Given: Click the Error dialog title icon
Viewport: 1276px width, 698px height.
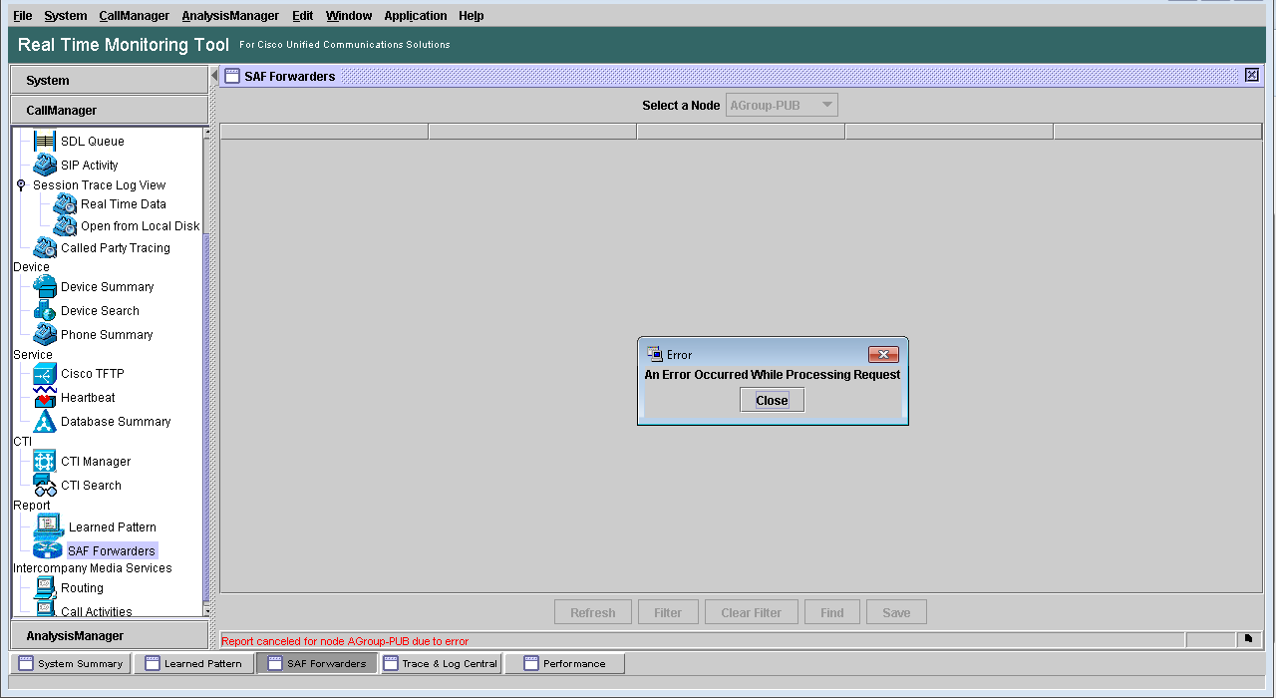Looking at the screenshot, I should click(655, 354).
